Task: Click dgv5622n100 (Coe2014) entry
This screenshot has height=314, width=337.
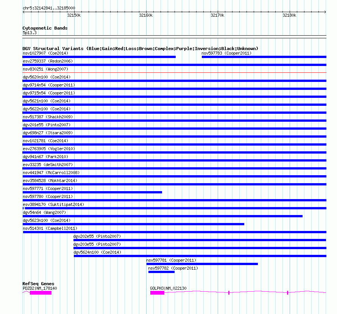Action: tap(47, 109)
